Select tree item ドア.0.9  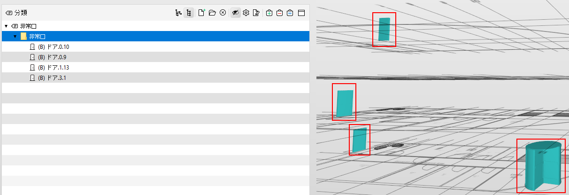(x=155, y=57)
